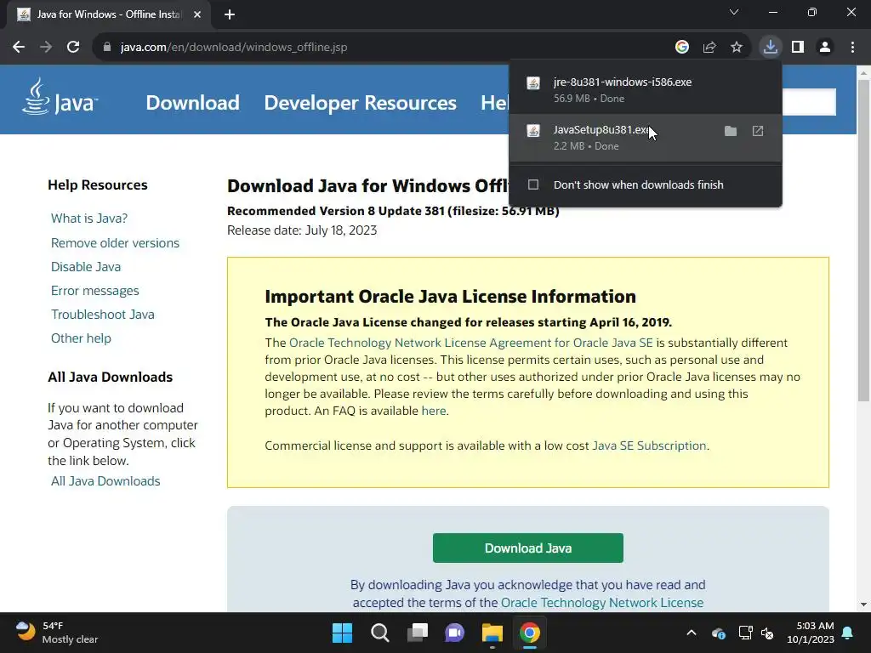
Task: Open the Java SE Subscription link
Action: (649, 446)
